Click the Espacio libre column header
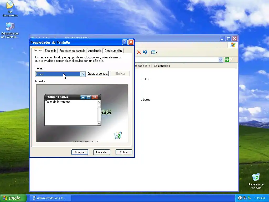The height and width of the screenshot is (202, 269). [x=142, y=66]
